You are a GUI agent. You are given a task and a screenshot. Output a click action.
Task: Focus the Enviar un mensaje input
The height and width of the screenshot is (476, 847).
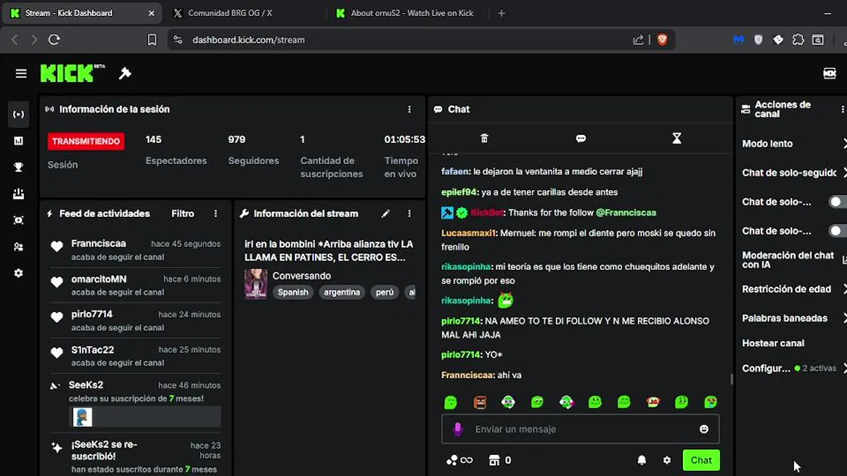click(580, 429)
